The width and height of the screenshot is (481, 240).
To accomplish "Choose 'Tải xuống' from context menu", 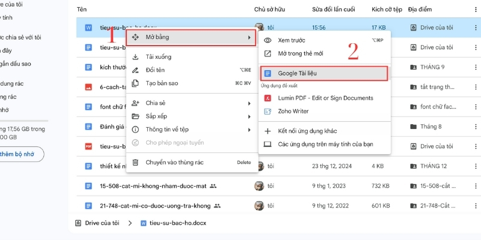I will point(192,57).
